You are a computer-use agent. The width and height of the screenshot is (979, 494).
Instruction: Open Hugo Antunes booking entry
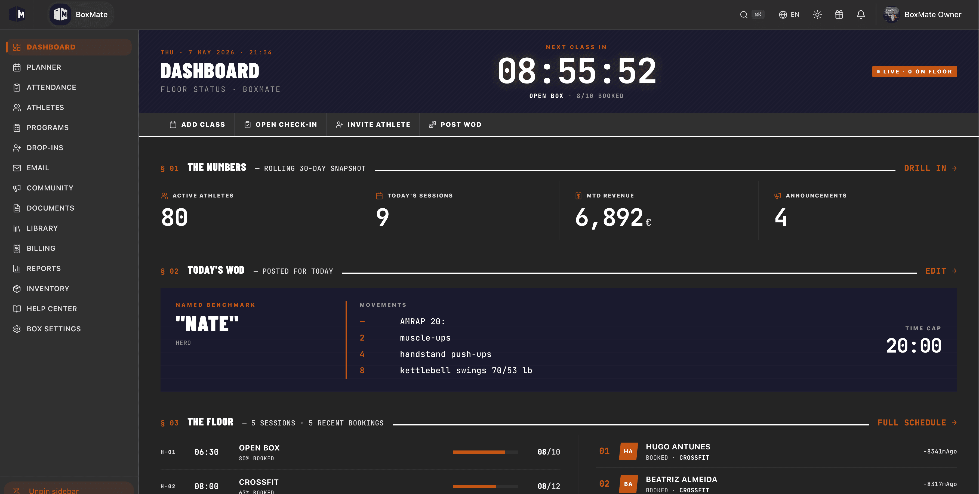pyautogui.click(x=777, y=452)
